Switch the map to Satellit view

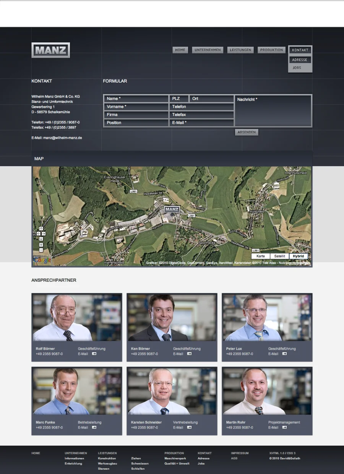(279, 256)
